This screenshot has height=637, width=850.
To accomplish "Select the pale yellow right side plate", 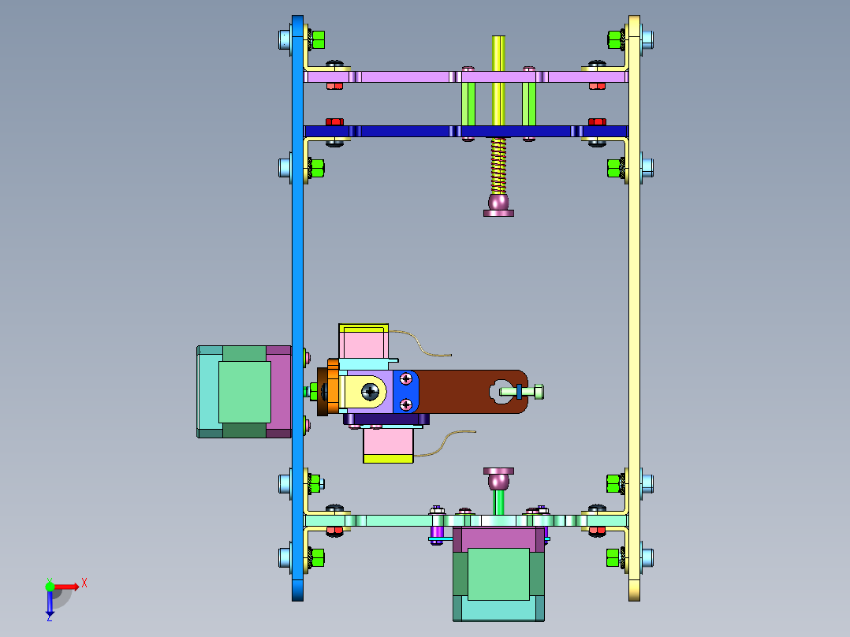I will [x=634, y=308].
